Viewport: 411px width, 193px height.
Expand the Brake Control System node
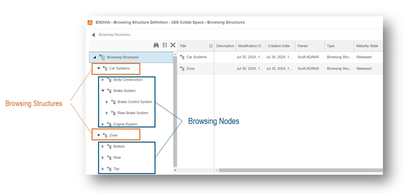[x=107, y=102]
